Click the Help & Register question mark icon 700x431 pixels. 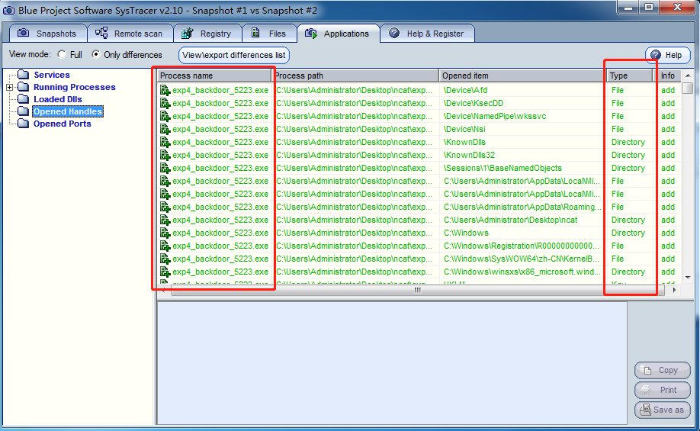(x=393, y=33)
